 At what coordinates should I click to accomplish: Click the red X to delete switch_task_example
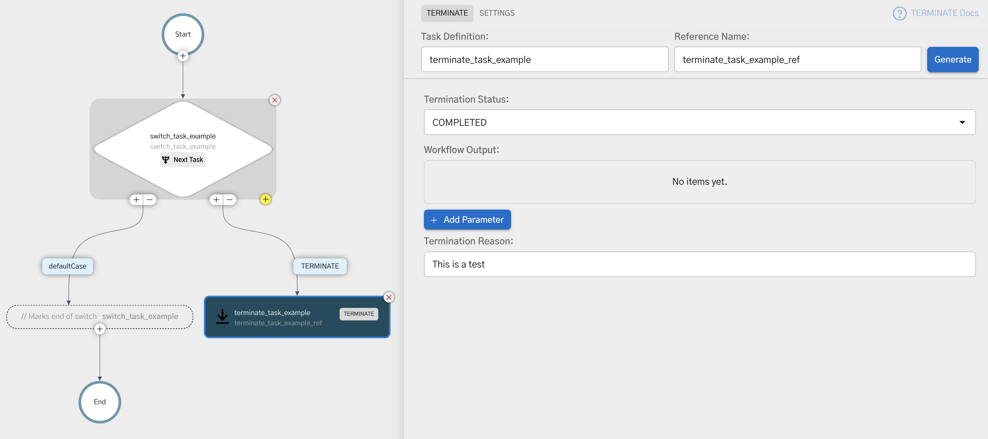(x=275, y=100)
